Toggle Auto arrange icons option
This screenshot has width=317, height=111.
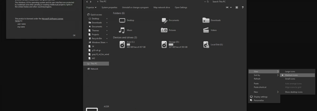pos(298,84)
